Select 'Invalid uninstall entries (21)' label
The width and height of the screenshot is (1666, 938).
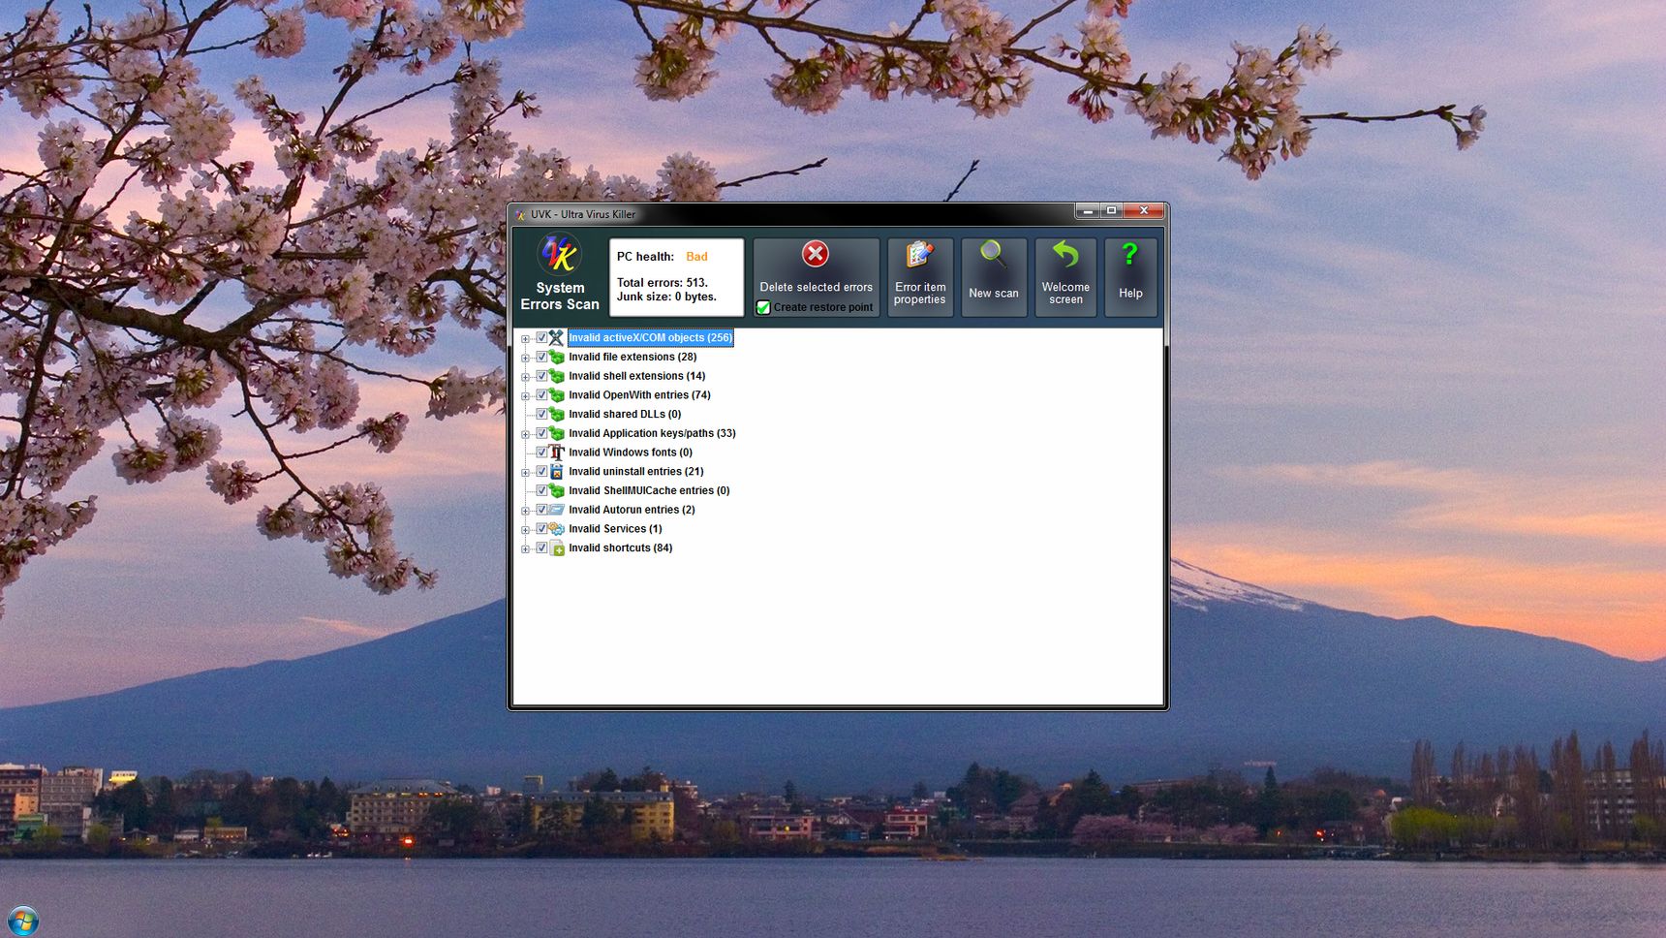coord(635,472)
